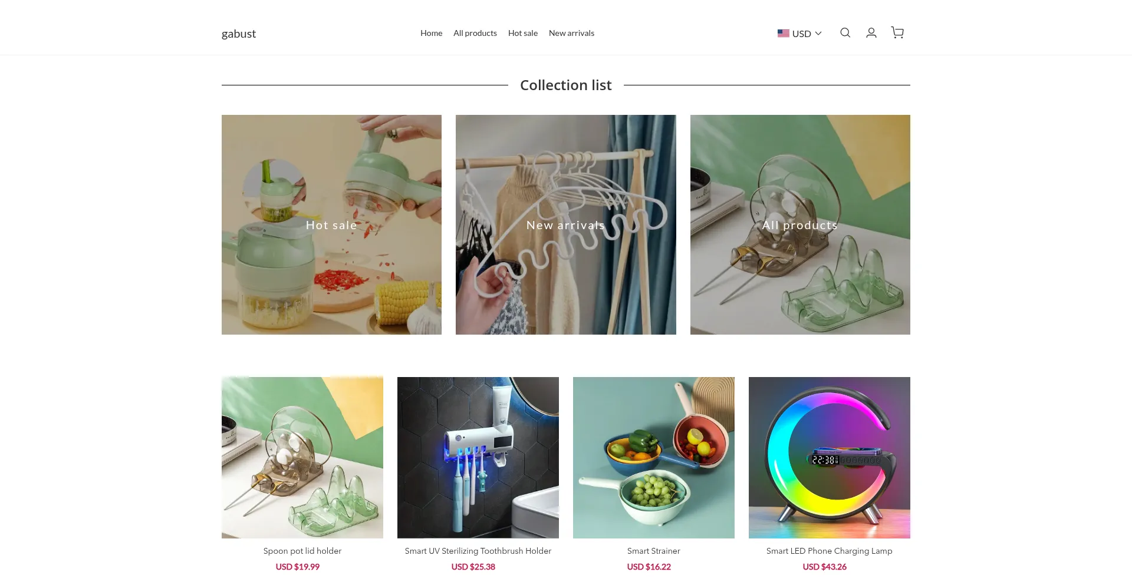Screen dimensions: 1132x585
Task: Open New arrivals navigation link
Action: pos(571,33)
